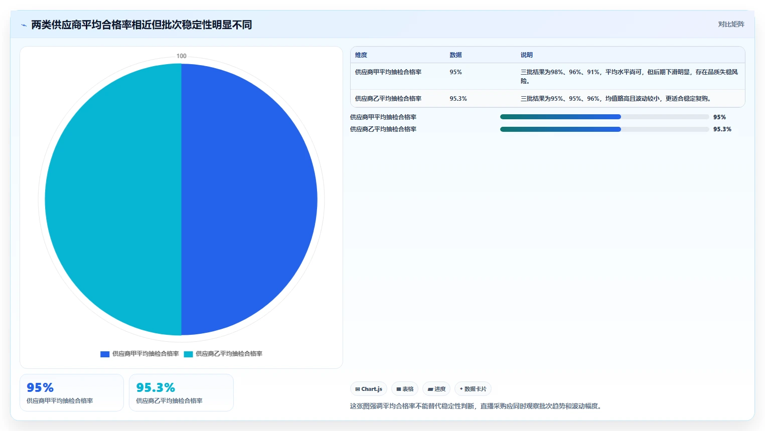765x431 pixels.
Task: Click the title 两类供应商平均合格率相近但批次稳定性明显不同
Action: (x=141, y=25)
